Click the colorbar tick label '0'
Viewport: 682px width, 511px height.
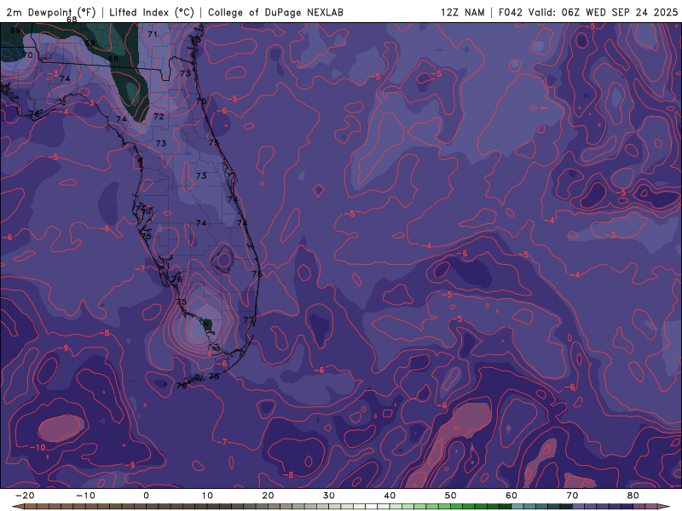[x=146, y=496]
